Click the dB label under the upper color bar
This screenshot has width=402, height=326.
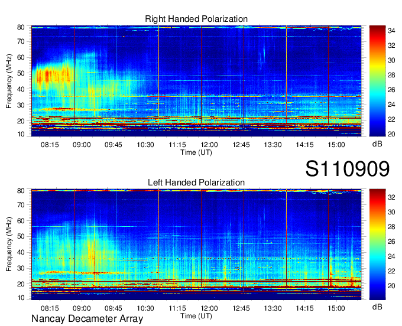click(377, 144)
